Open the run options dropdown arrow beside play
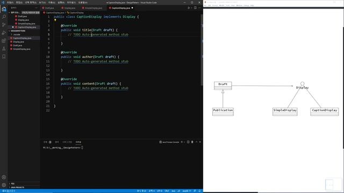 191,8
